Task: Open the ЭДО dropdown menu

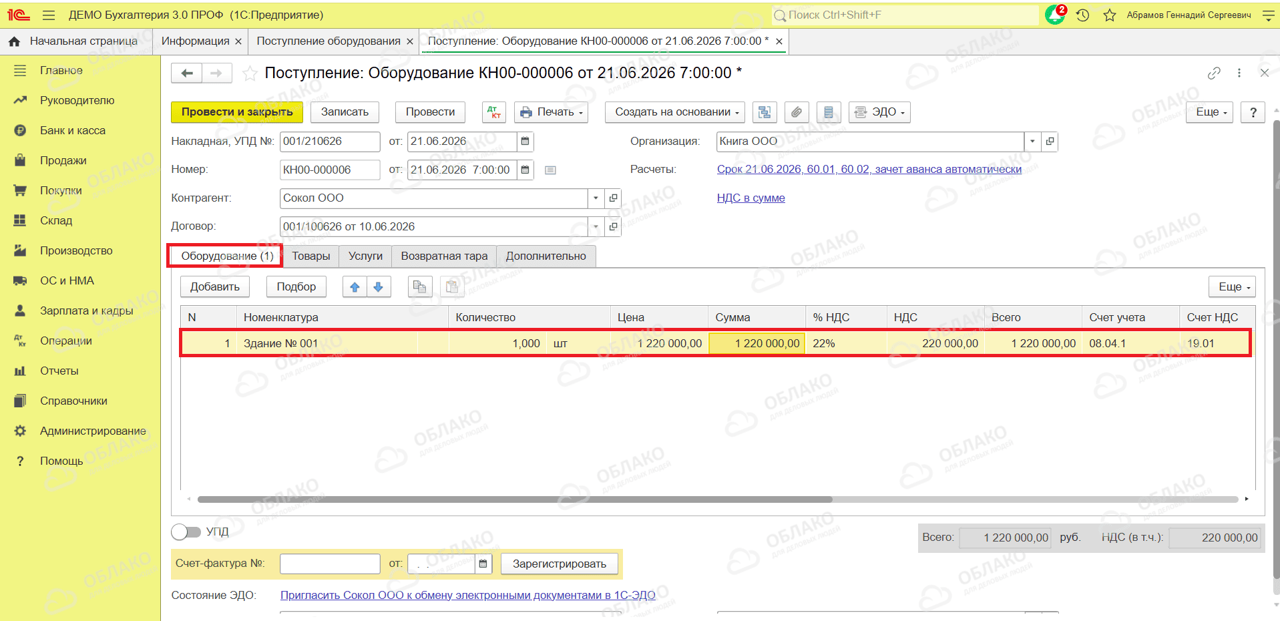Action: [x=879, y=112]
